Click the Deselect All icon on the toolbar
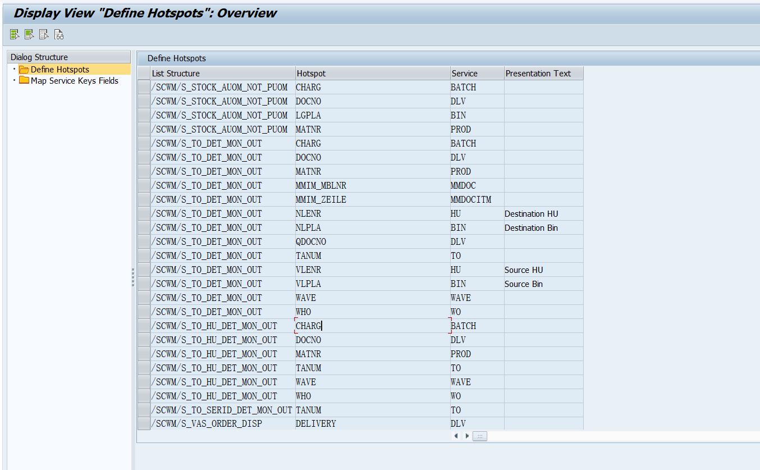760x470 pixels. (44, 34)
